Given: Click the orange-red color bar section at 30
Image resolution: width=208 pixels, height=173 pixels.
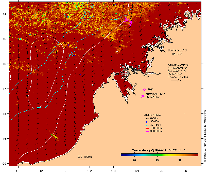Looking at the screenshot, I should [x=180, y=155].
